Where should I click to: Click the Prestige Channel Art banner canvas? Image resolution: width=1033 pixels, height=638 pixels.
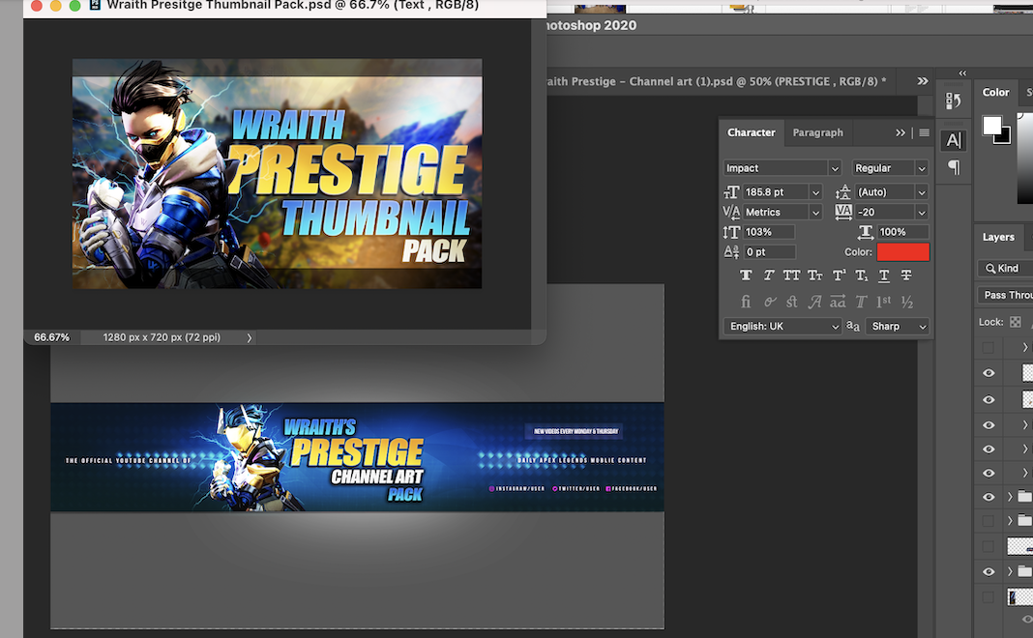coord(357,457)
